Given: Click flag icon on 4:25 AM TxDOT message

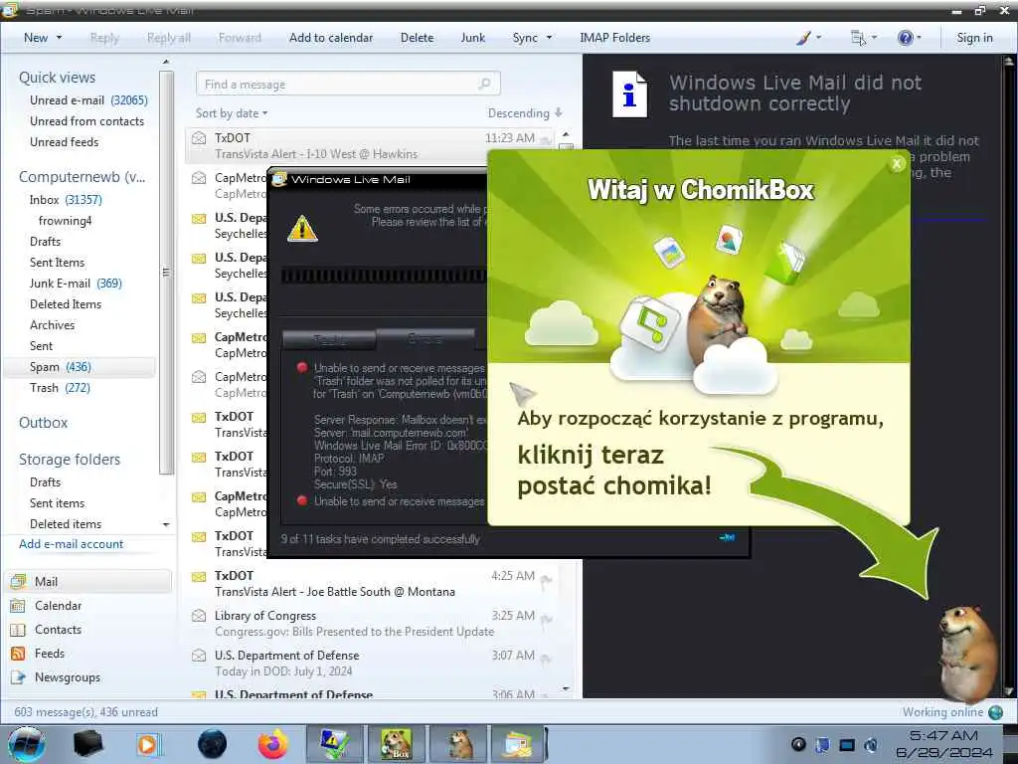Looking at the screenshot, I should [546, 580].
